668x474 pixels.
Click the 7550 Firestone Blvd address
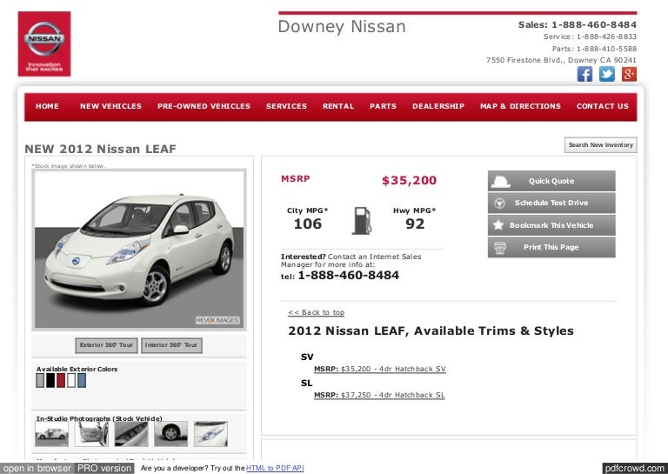tap(562, 60)
